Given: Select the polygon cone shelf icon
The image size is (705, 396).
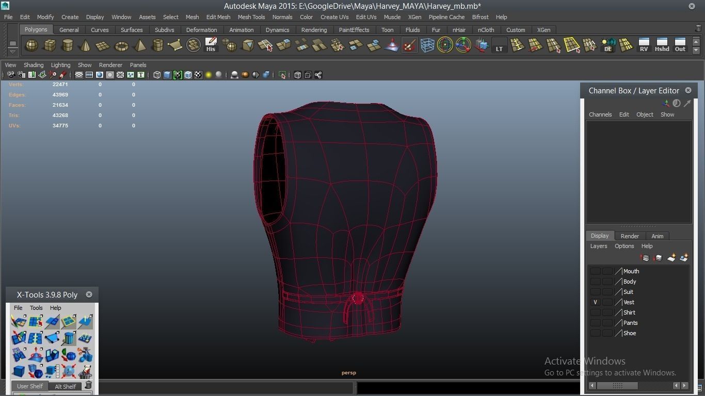Looking at the screenshot, I should [85, 46].
